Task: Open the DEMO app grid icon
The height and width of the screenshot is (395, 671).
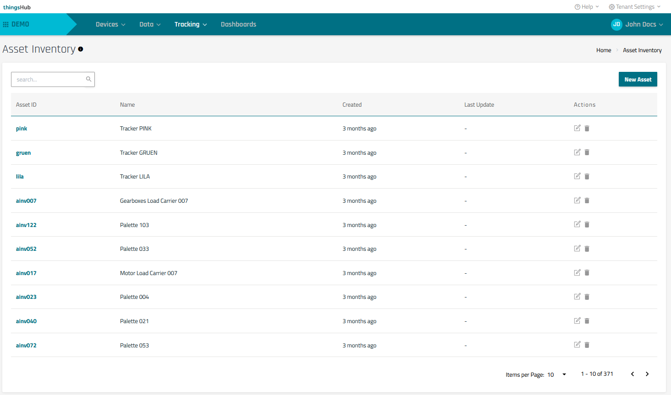Action: (x=6, y=24)
